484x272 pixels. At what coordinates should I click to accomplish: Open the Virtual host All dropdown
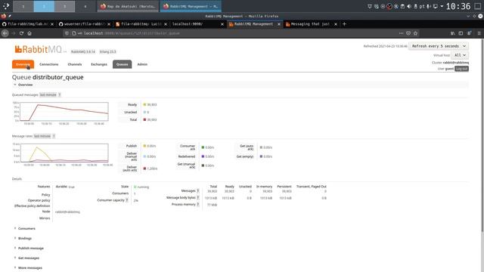click(x=460, y=55)
